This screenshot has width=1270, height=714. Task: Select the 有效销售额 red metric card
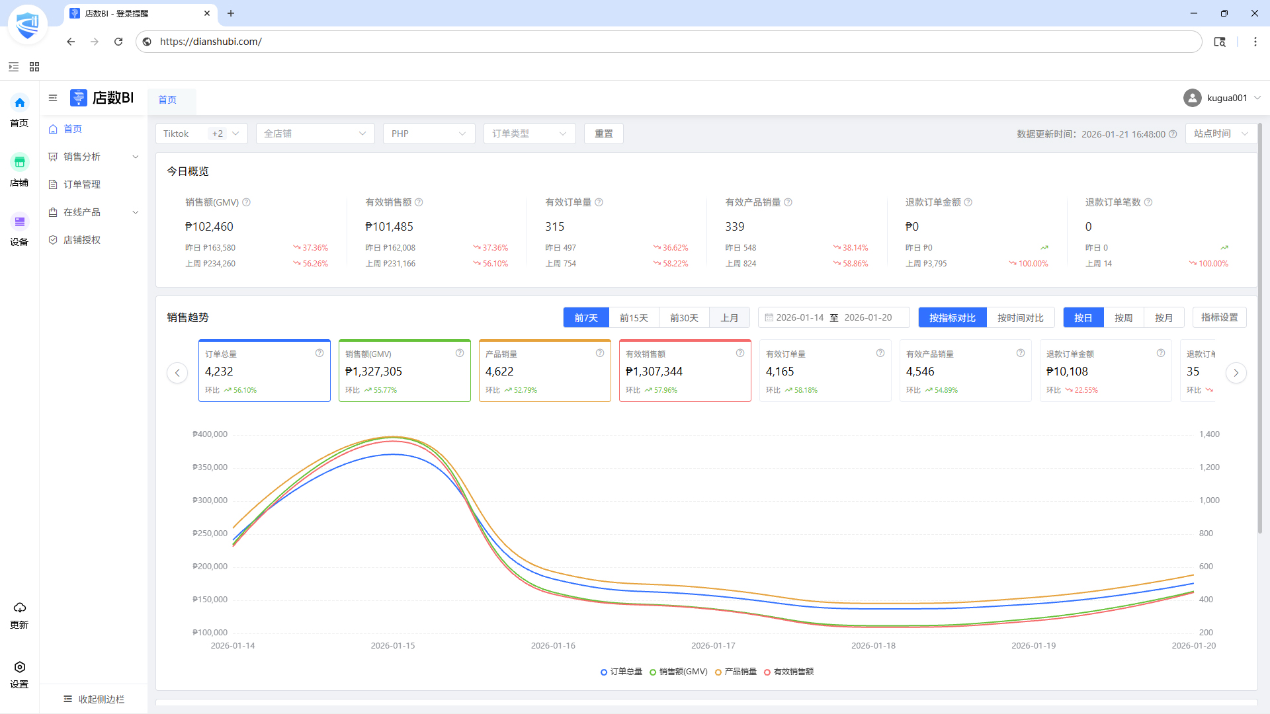(x=685, y=371)
